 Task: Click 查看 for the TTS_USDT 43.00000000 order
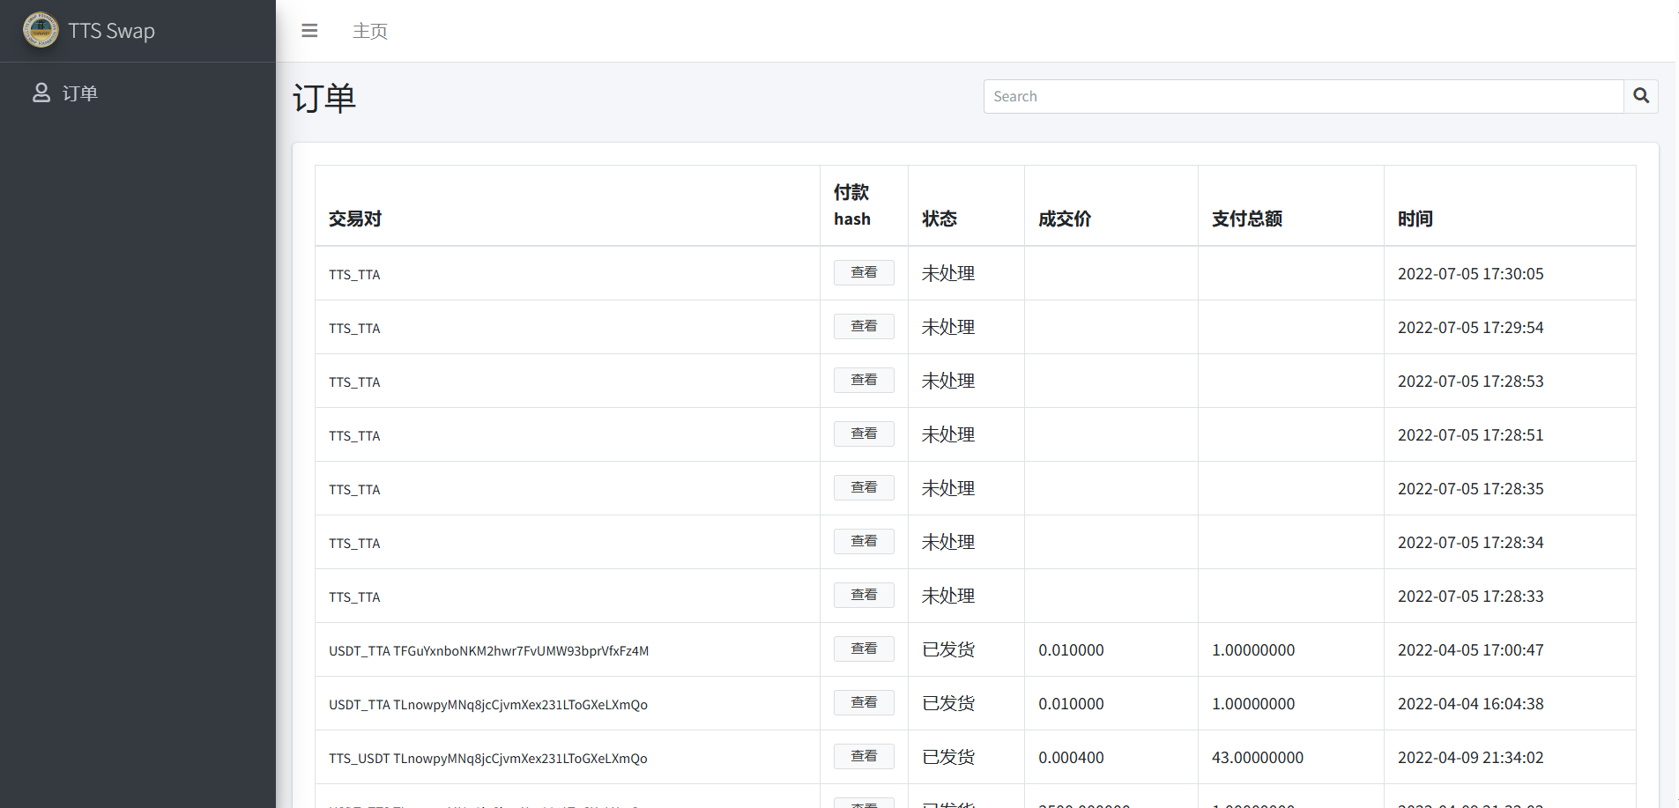point(864,757)
